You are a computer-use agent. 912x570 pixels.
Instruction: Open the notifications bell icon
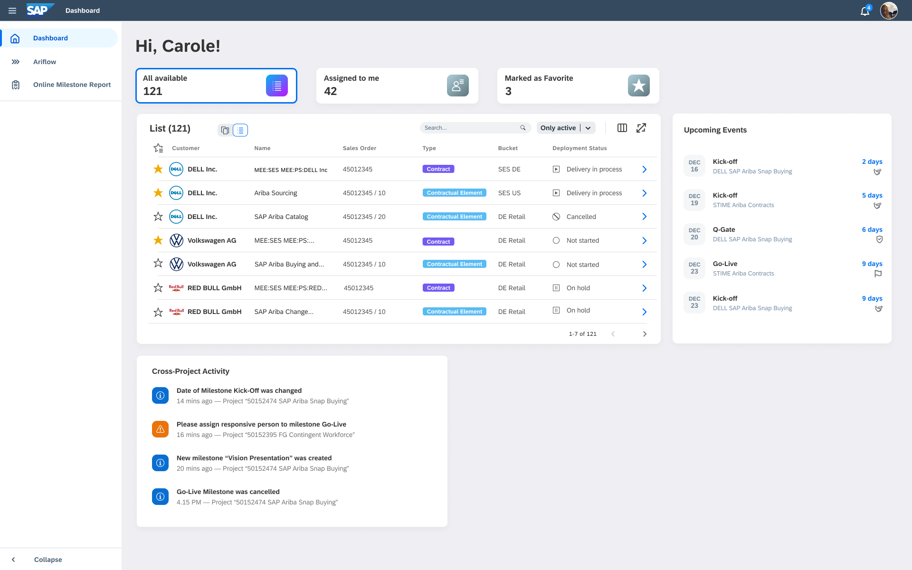tap(864, 11)
